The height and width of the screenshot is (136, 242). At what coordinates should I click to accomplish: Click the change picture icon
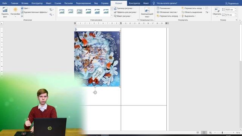[51, 9]
